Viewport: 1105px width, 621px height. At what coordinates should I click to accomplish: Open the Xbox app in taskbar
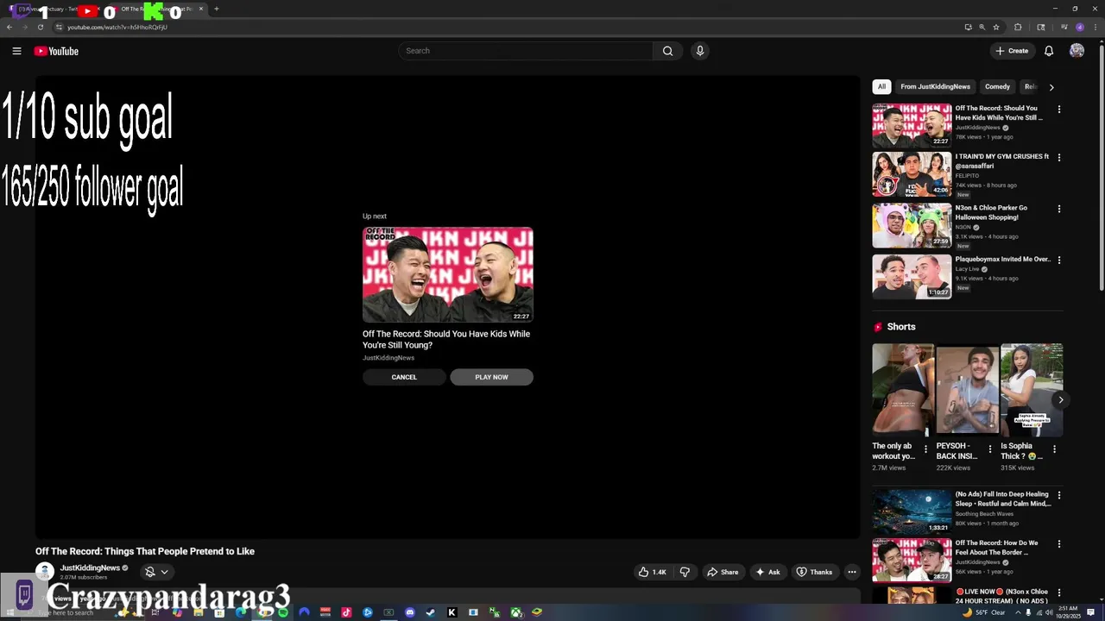[x=515, y=612]
